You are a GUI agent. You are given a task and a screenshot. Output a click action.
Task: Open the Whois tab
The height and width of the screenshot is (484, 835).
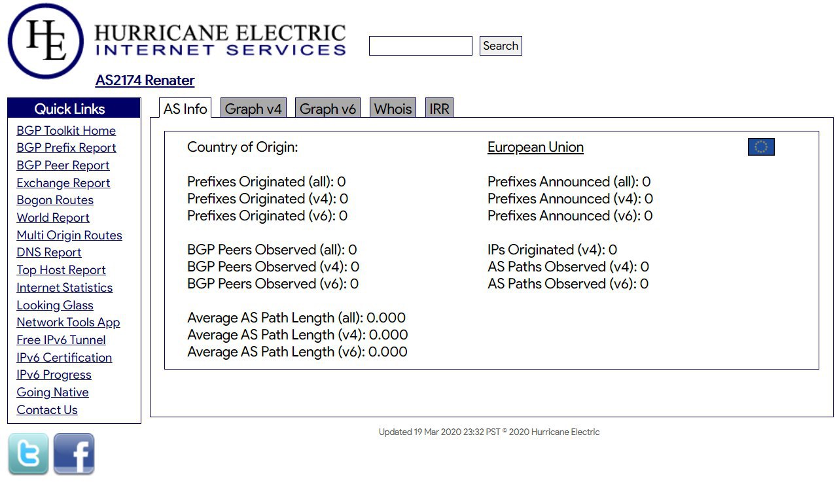click(393, 109)
